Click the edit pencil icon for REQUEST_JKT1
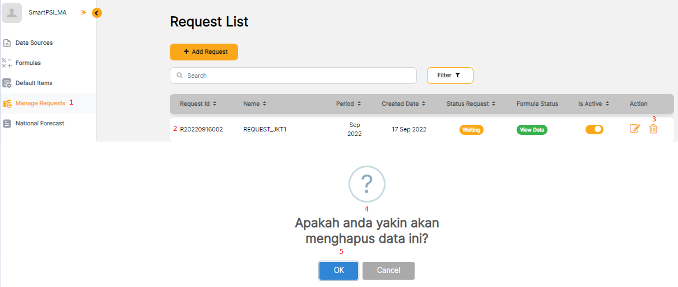 coord(634,129)
